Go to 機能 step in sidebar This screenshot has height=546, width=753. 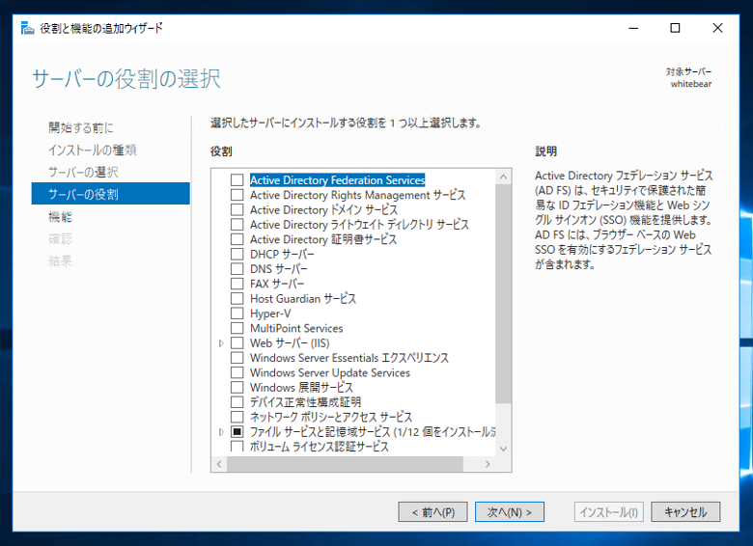click(x=60, y=217)
